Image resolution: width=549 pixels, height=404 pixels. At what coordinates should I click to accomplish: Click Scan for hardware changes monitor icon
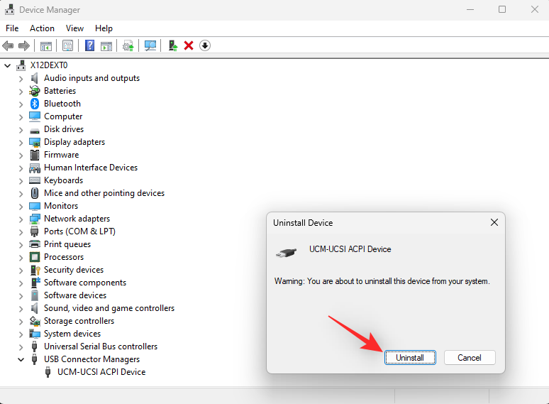(150, 45)
